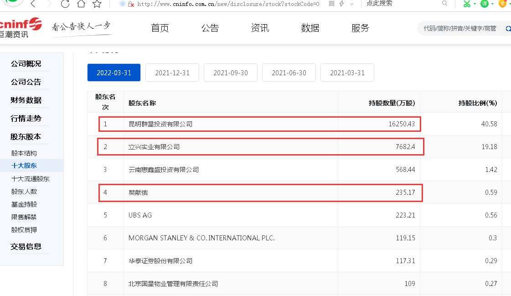Click the holding ratio 40.58
The image size is (511, 296).
click(489, 124)
